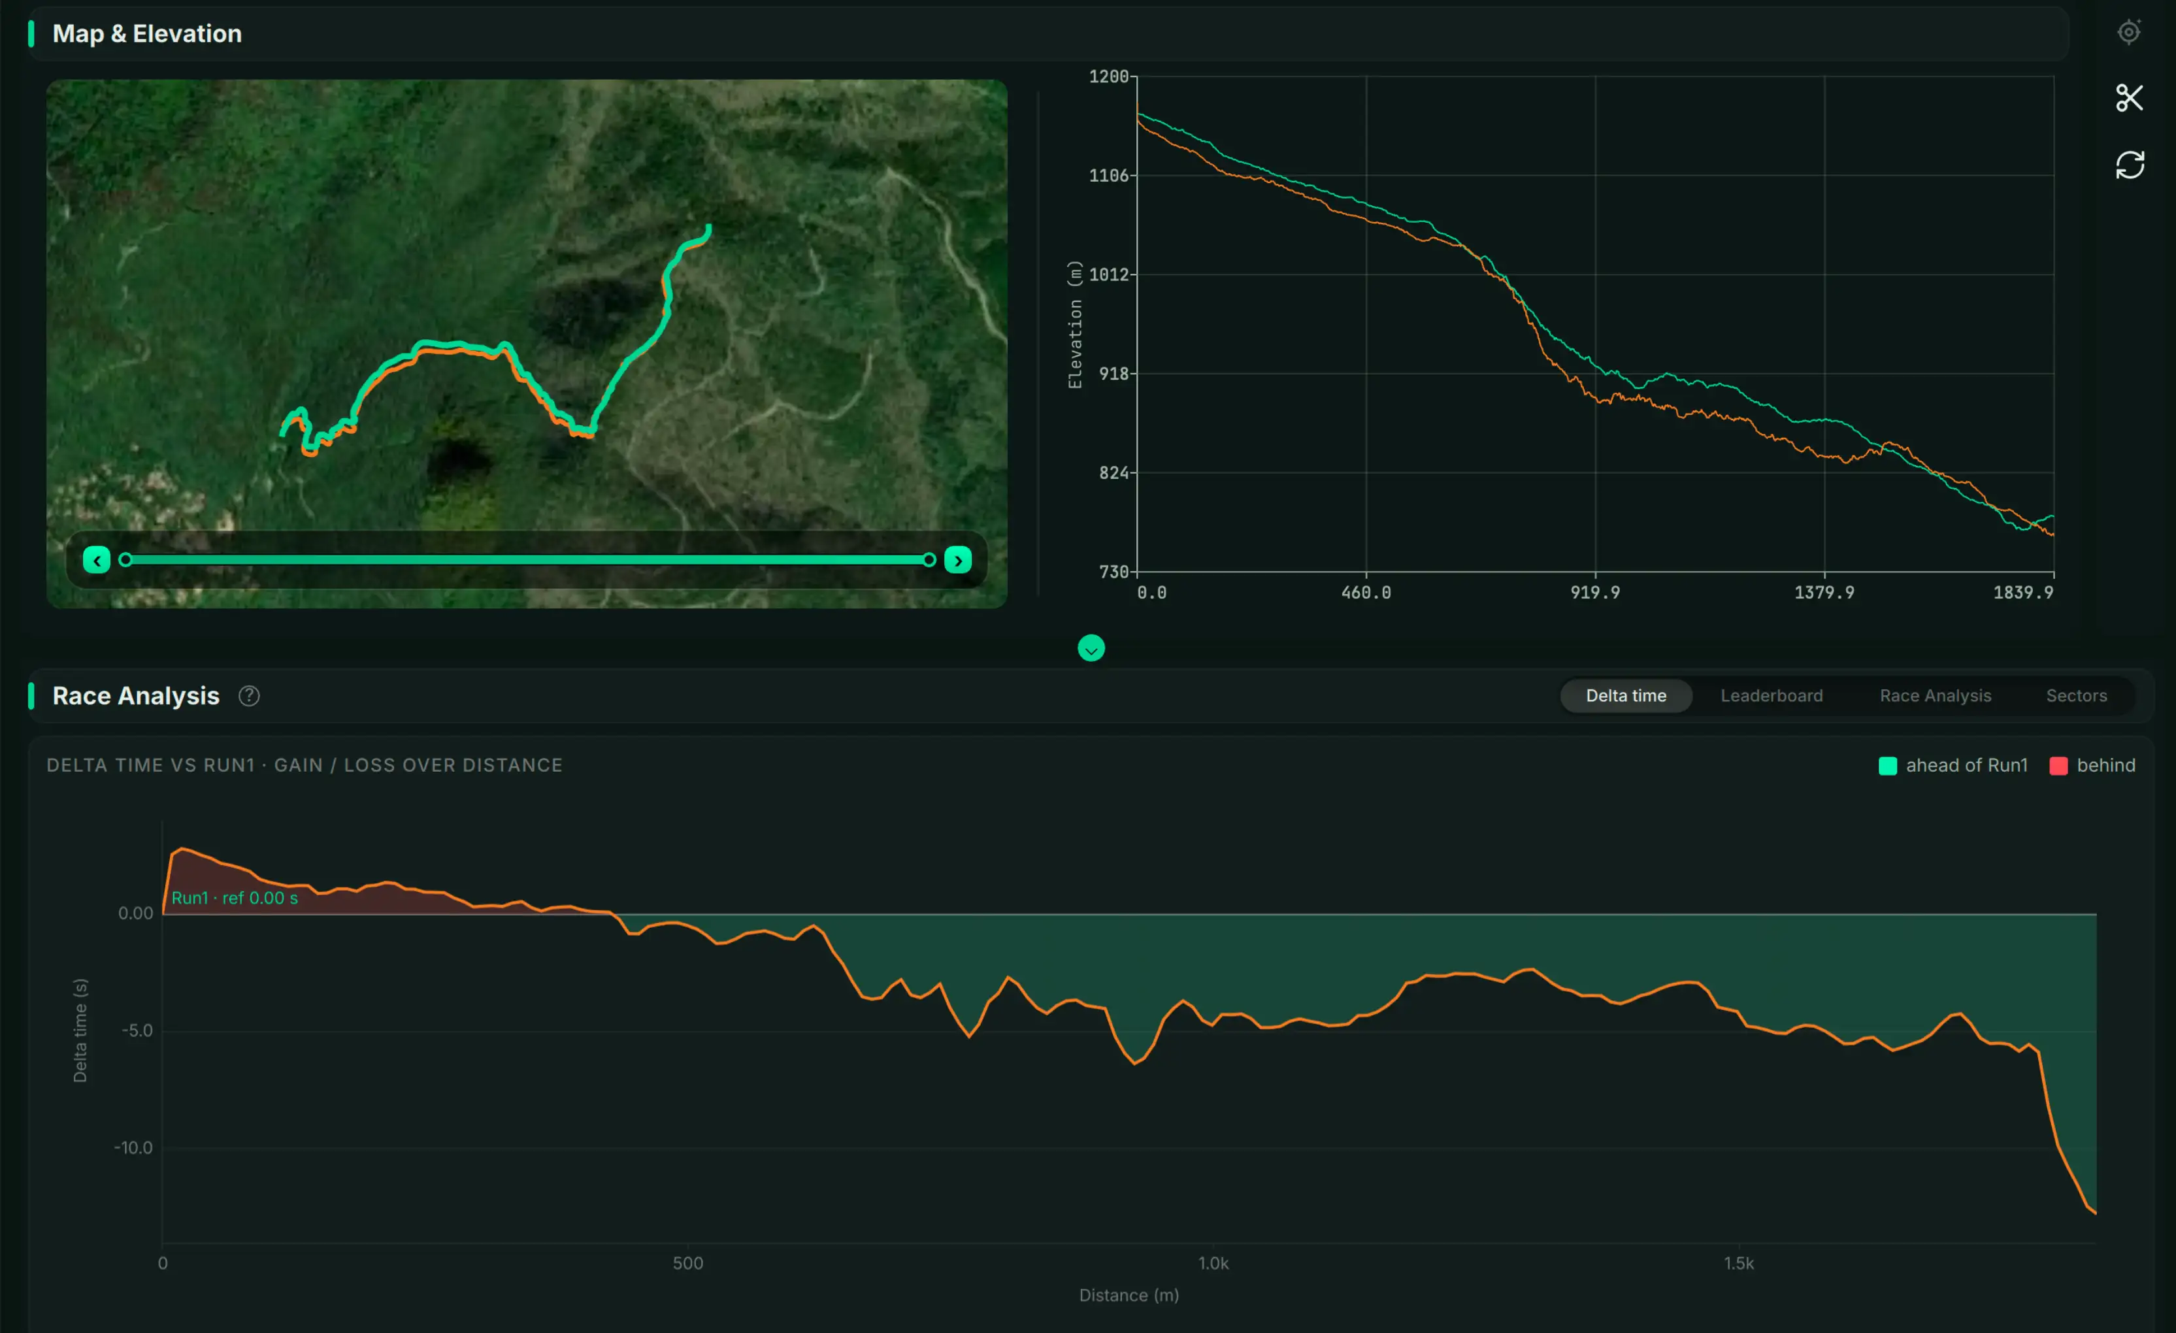Viewport: 2176px width, 1333px height.
Task: Click the right arrow on map slider
Action: click(x=958, y=560)
